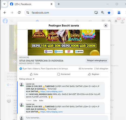126x120 pixels.
Task: View site information icon in address bar
Action: click(x=28, y=13)
